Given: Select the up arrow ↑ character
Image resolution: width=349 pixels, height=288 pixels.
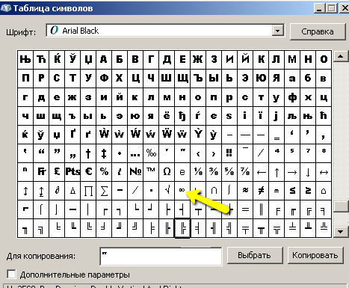Looking at the screenshot, I should [277, 172].
